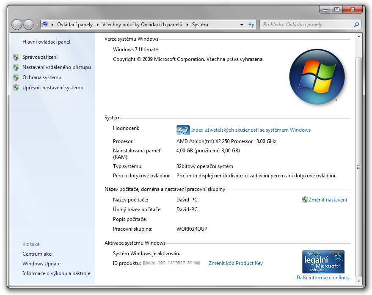Click the 4,7 performance rating badge
This screenshot has width=372, height=295.
183,130
